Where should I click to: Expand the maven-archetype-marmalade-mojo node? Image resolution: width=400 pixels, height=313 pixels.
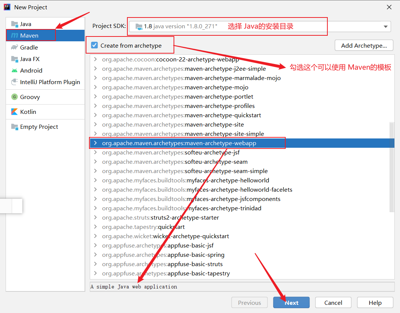[95, 78]
